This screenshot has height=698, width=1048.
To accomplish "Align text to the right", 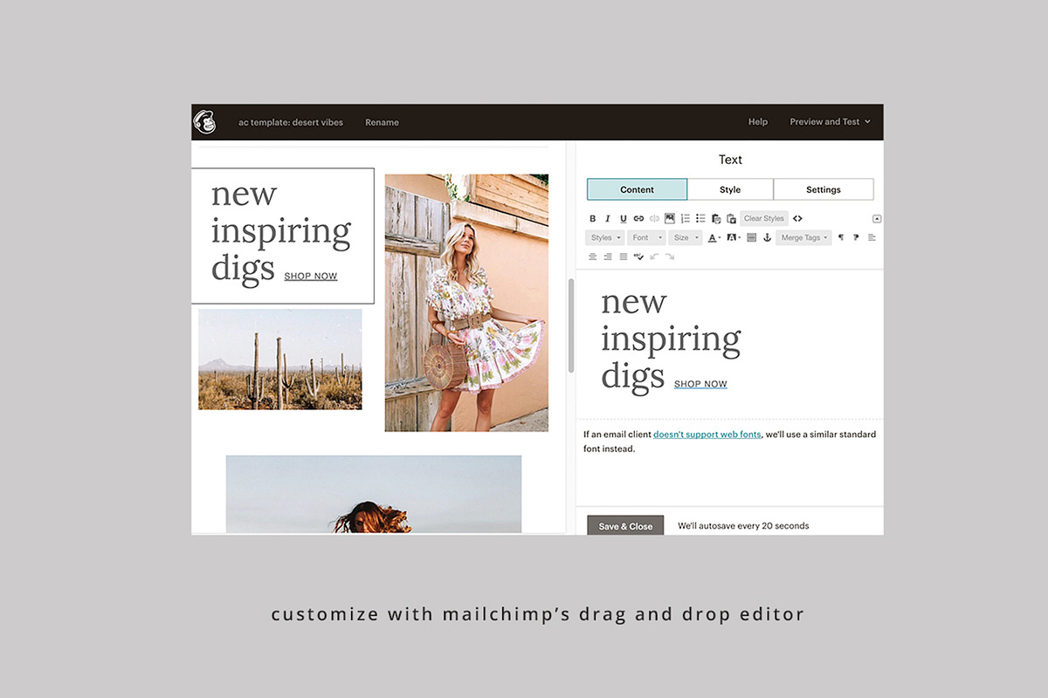I will [608, 257].
